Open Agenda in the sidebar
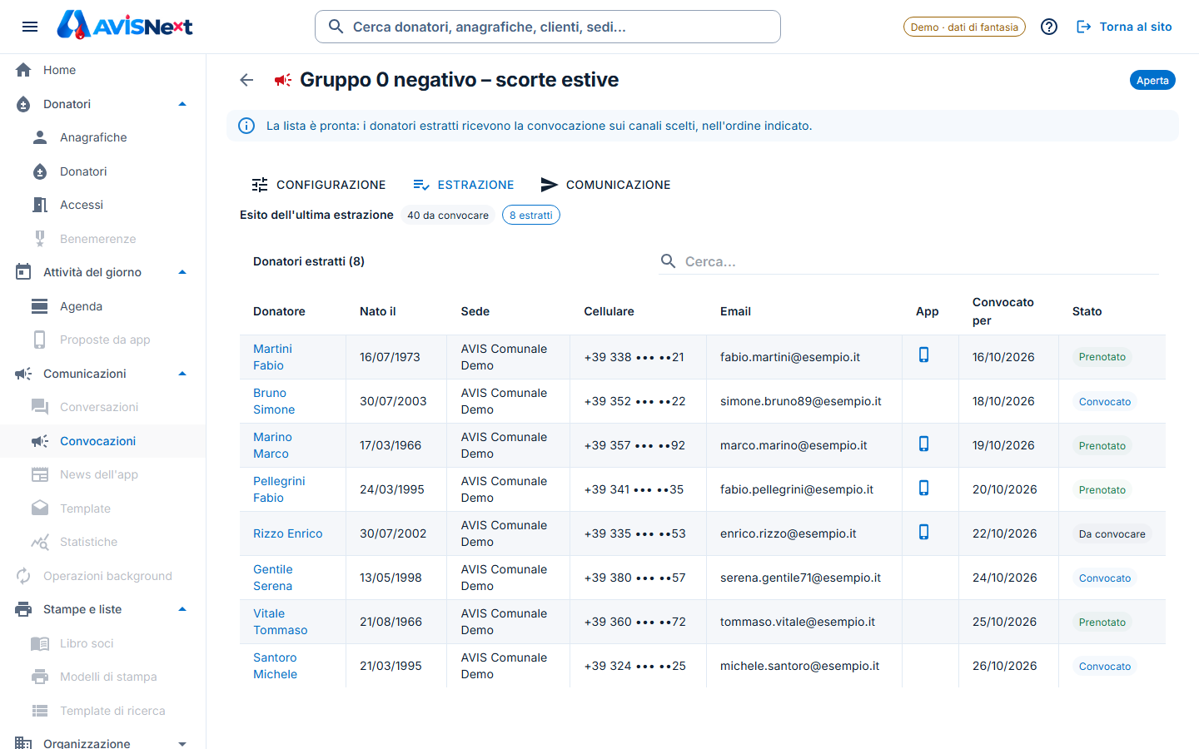The width and height of the screenshot is (1199, 749). [x=102, y=306]
